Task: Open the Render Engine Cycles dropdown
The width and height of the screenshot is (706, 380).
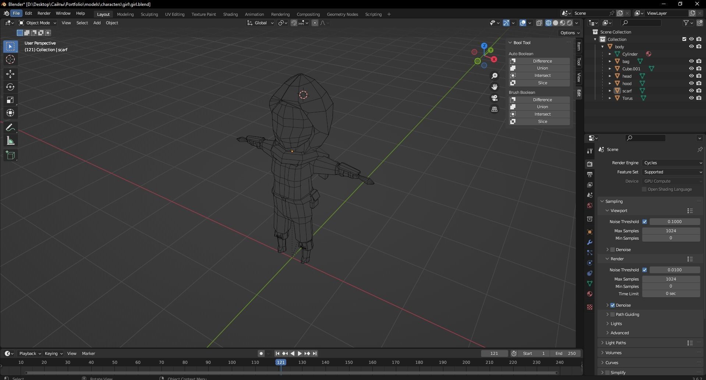Action: click(x=673, y=163)
